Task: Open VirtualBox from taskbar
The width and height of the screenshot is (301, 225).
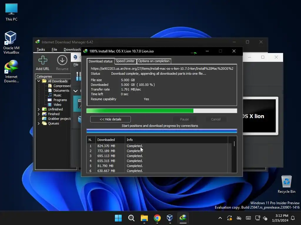Action: (x=170, y=218)
